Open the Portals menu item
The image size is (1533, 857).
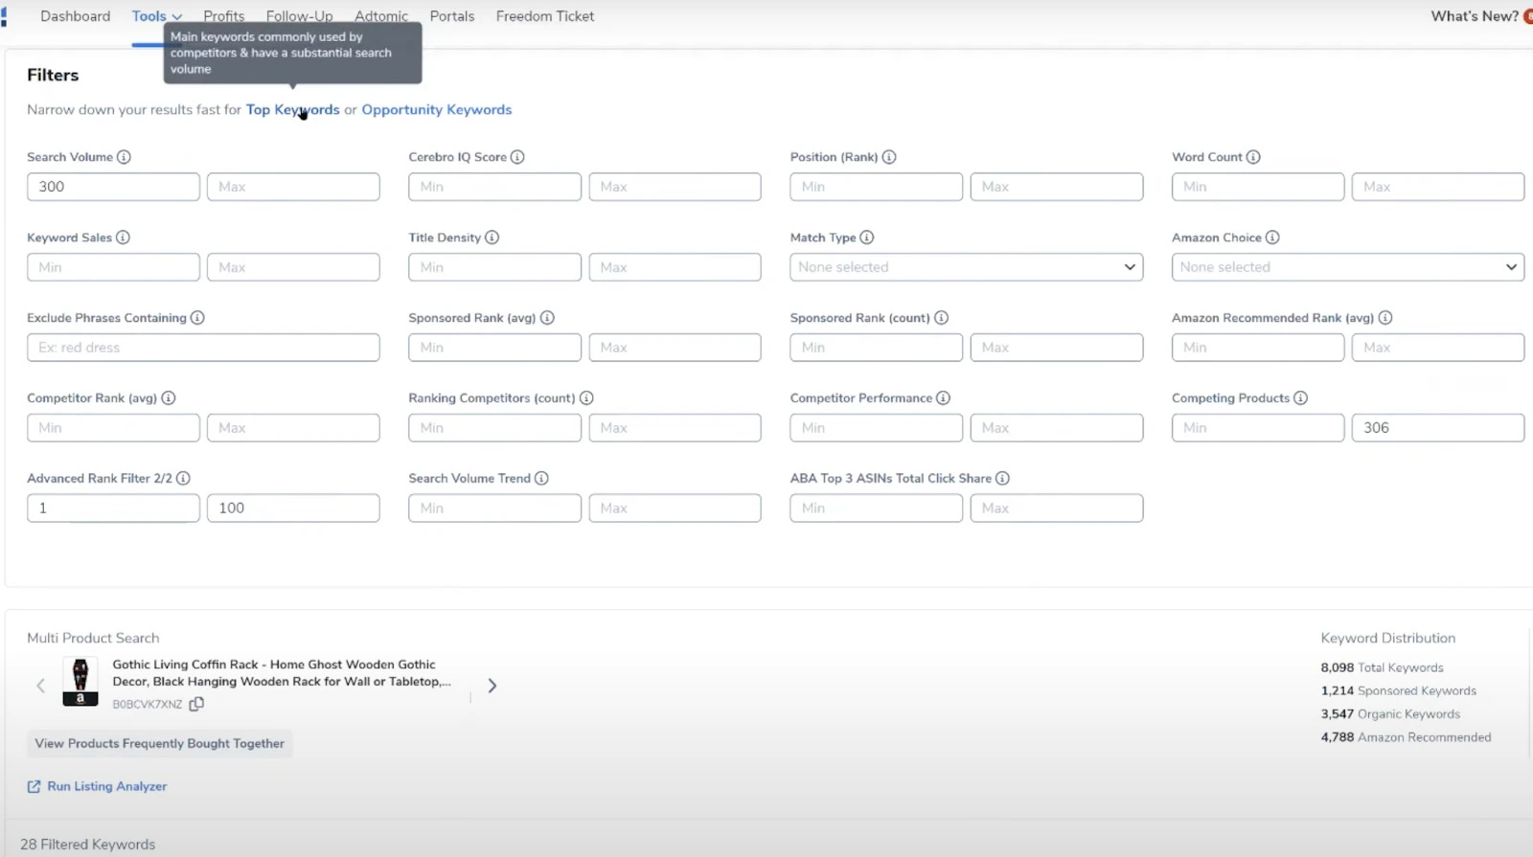click(x=451, y=16)
